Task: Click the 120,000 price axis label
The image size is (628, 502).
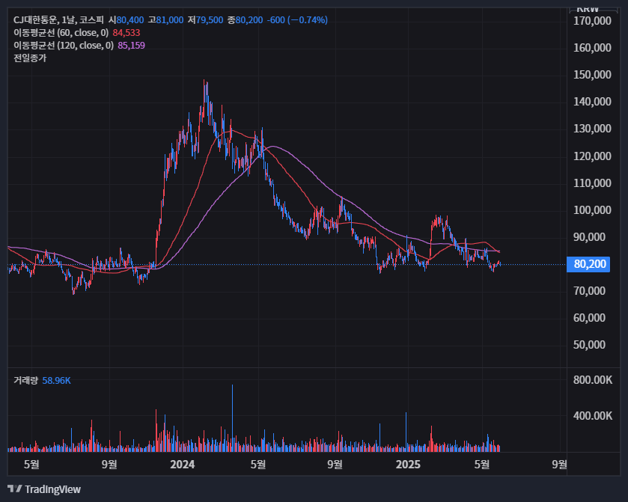Action: [592, 156]
